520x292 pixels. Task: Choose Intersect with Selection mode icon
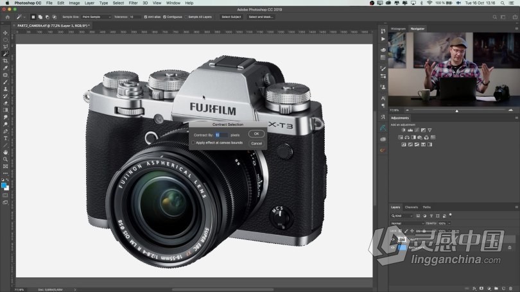tap(55, 17)
